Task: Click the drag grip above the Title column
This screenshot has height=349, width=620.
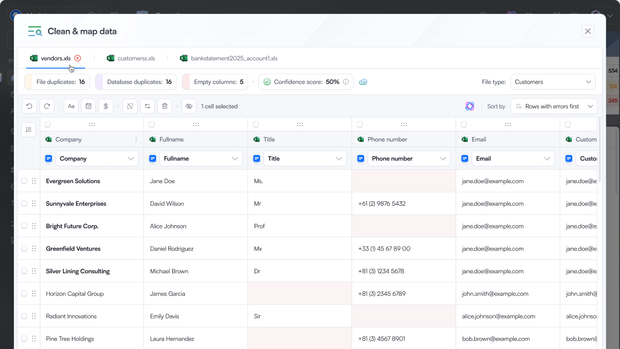Action: pyautogui.click(x=300, y=124)
